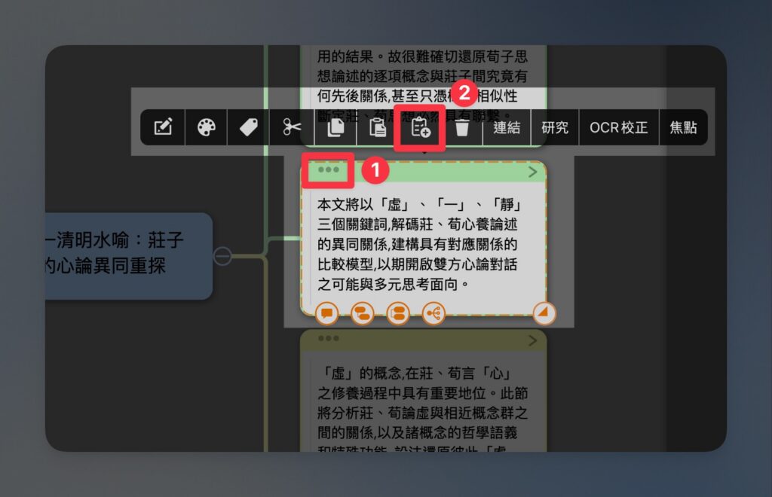Tap the orange add child node icon

(x=398, y=313)
